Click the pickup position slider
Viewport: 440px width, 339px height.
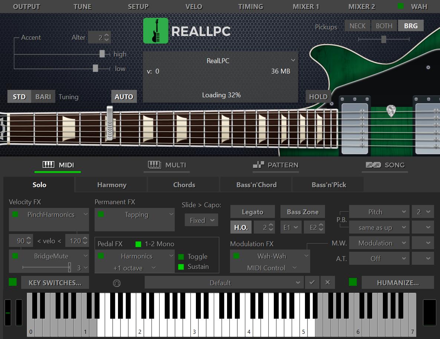click(x=383, y=39)
